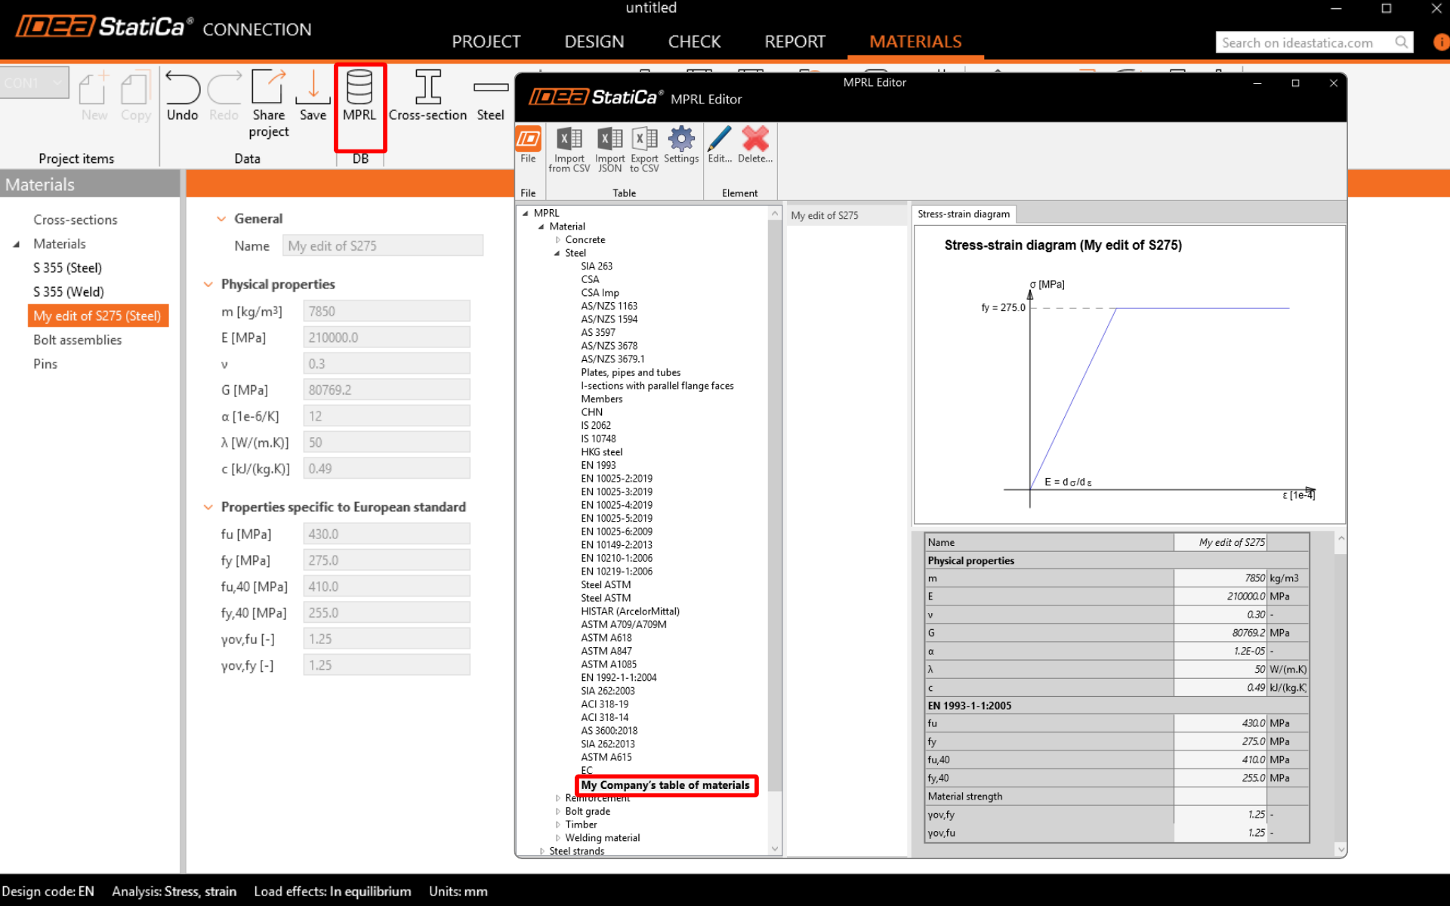Image resolution: width=1450 pixels, height=906 pixels.
Task: Click properties table scrollbar down arrow
Action: pyautogui.click(x=1341, y=849)
